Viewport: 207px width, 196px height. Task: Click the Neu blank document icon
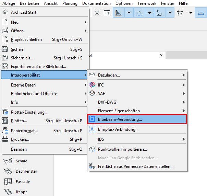tap(5, 22)
